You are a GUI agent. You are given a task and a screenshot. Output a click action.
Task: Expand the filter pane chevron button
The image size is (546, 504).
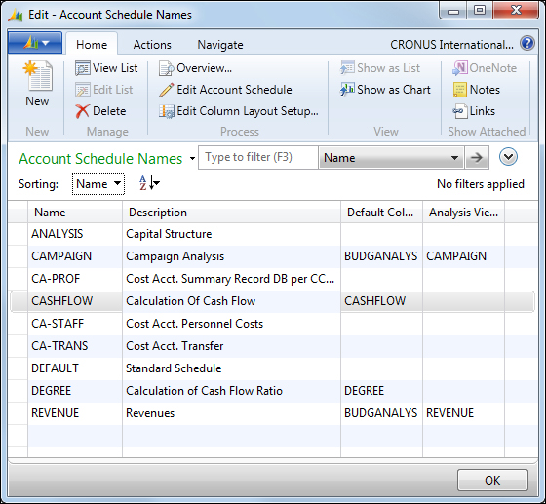pyautogui.click(x=508, y=157)
